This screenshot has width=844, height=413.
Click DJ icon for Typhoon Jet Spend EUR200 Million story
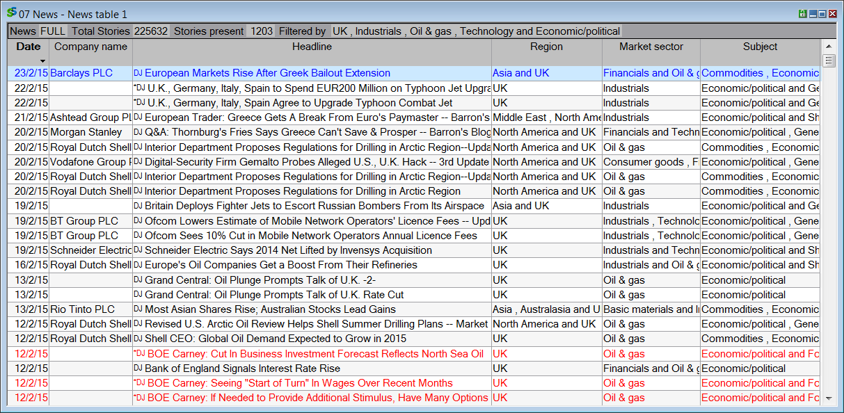138,88
